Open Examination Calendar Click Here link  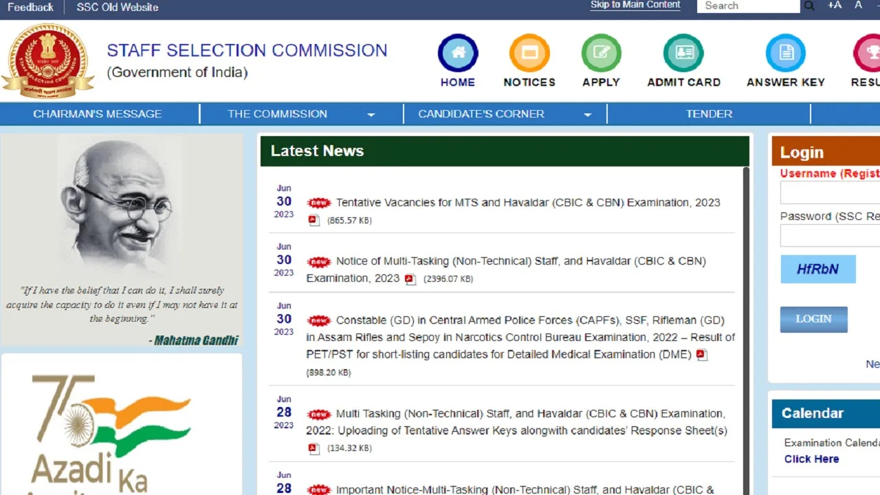[x=812, y=459]
